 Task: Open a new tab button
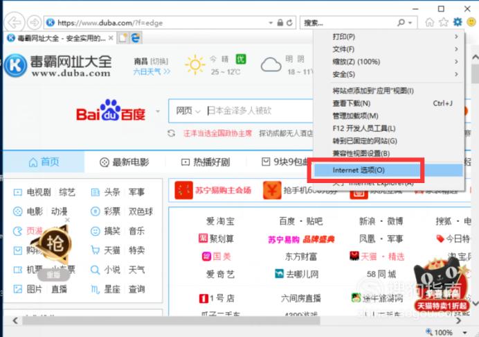[123, 38]
